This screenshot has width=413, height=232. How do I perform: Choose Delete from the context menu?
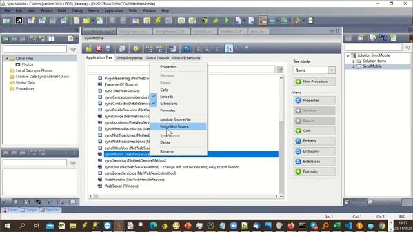[165, 142]
